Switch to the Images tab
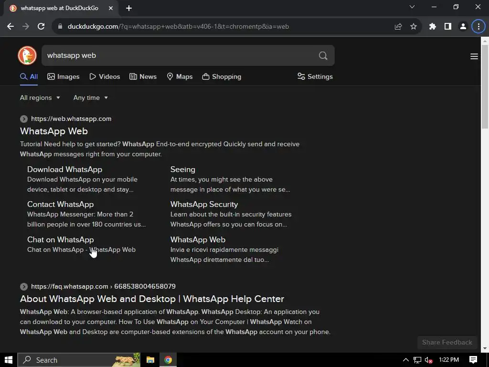This screenshot has width=489, height=367. tap(64, 77)
